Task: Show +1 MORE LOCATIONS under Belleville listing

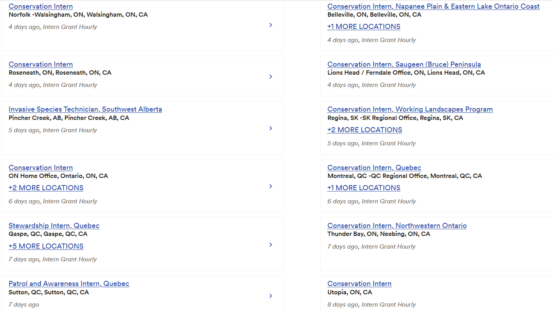Action: (x=364, y=27)
